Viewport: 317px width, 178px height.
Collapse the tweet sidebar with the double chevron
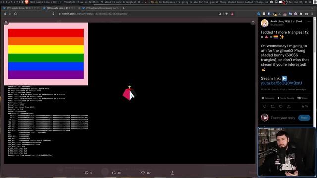[x=253, y=22]
